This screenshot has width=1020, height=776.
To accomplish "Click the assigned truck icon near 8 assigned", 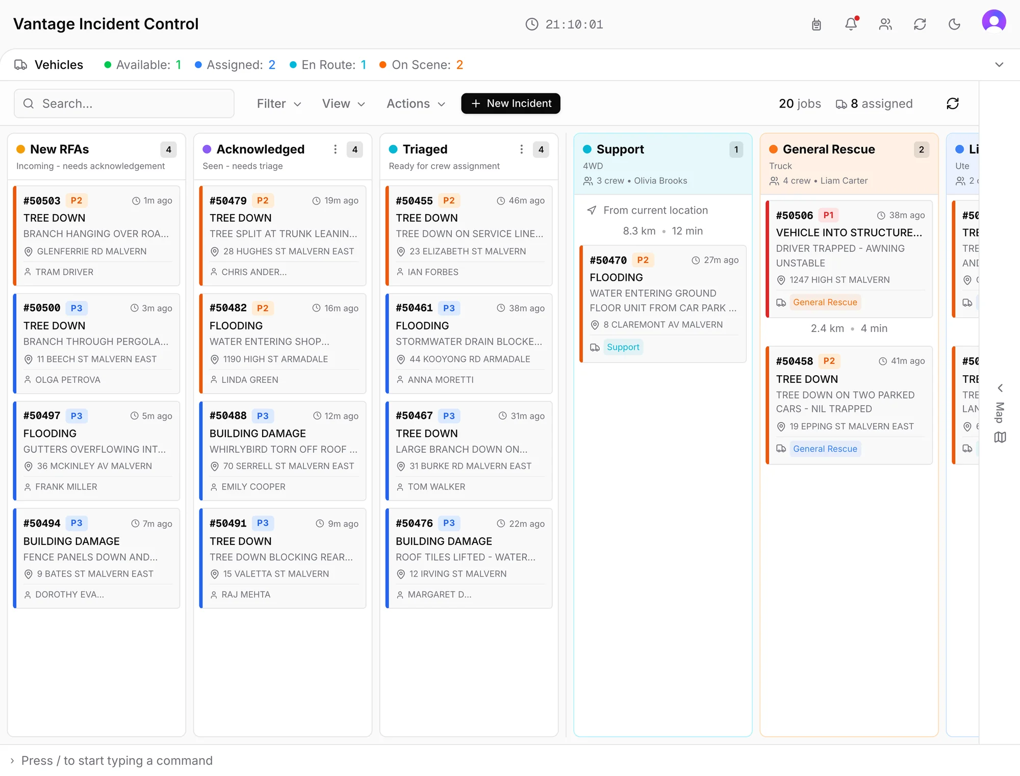I will point(841,104).
